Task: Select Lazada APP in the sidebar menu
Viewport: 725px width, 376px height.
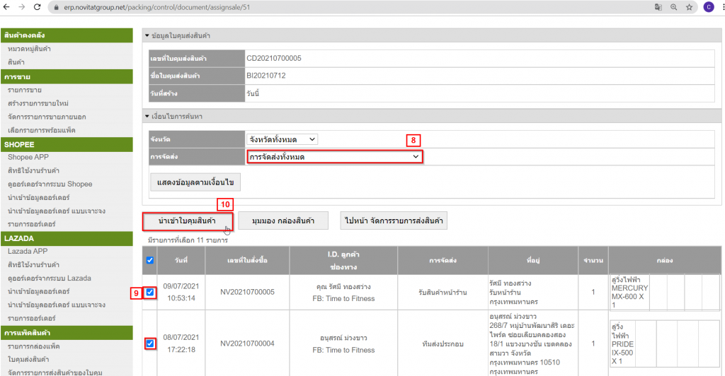Action: 27,251
